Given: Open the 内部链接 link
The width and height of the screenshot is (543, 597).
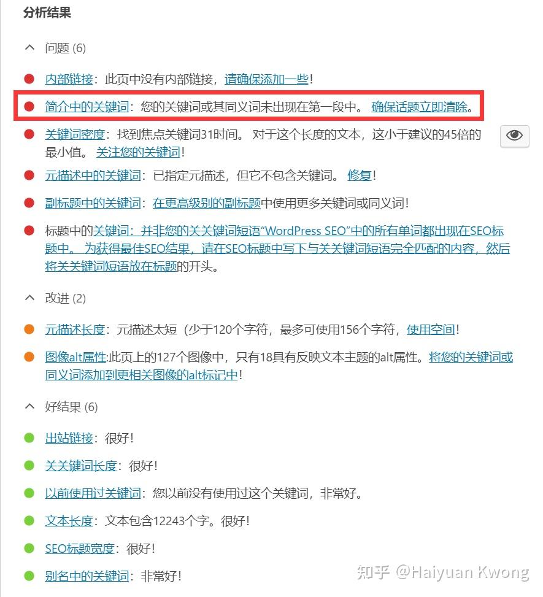Looking at the screenshot, I should click(x=69, y=79).
